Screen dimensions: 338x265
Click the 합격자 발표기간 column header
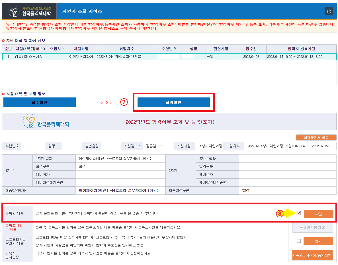coord(301,49)
